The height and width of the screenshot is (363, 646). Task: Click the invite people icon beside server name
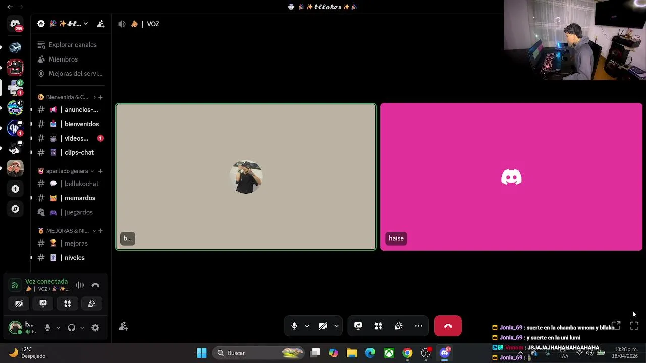click(x=101, y=24)
